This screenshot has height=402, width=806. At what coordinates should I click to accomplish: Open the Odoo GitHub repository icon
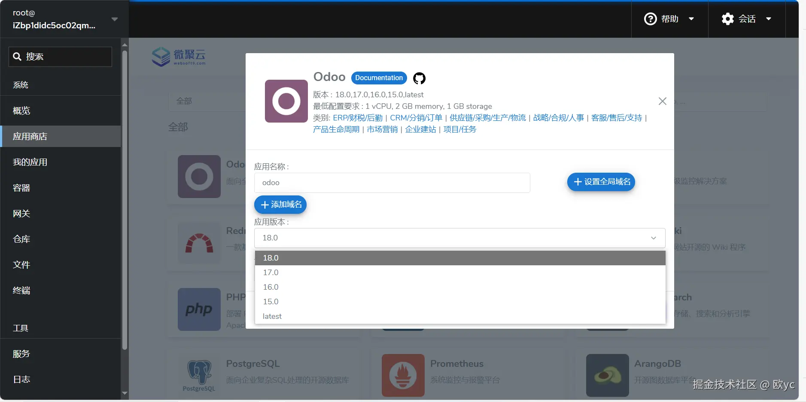[x=419, y=78]
